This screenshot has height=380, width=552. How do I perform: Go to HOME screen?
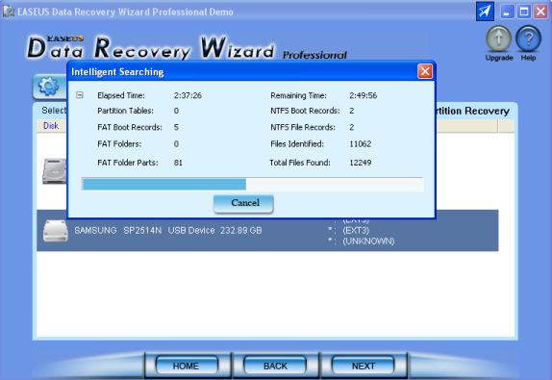pos(186,366)
